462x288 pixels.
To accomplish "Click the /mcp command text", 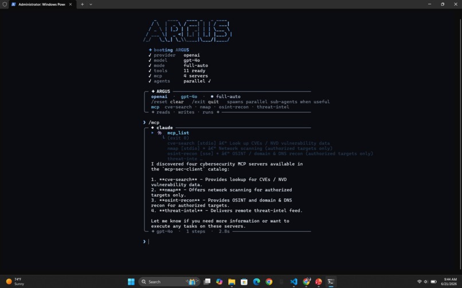I will (x=154, y=123).
